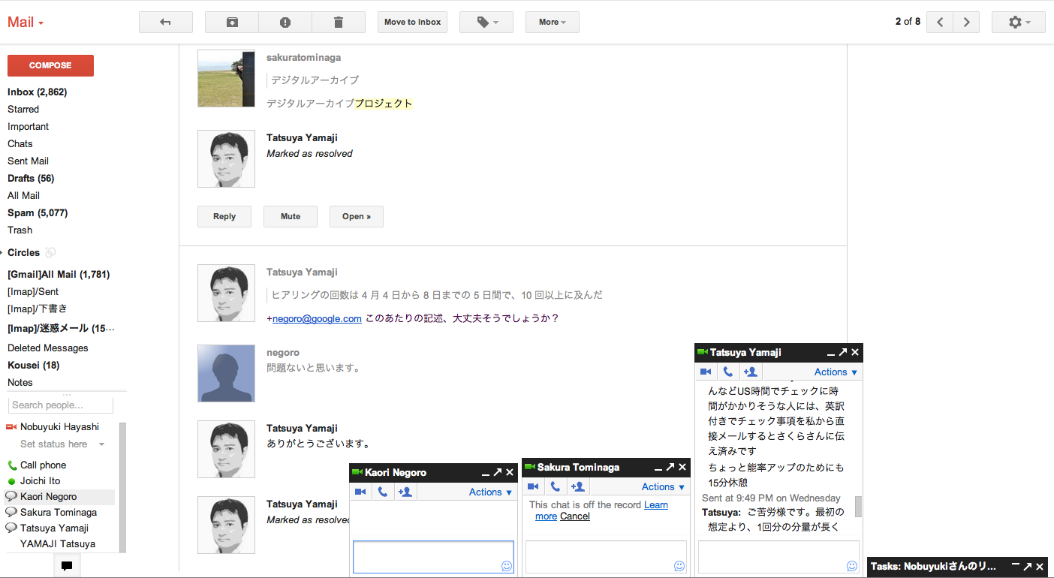Click negoro's blue silhouette avatar
Screen dimensions: 1054x578
click(x=226, y=373)
